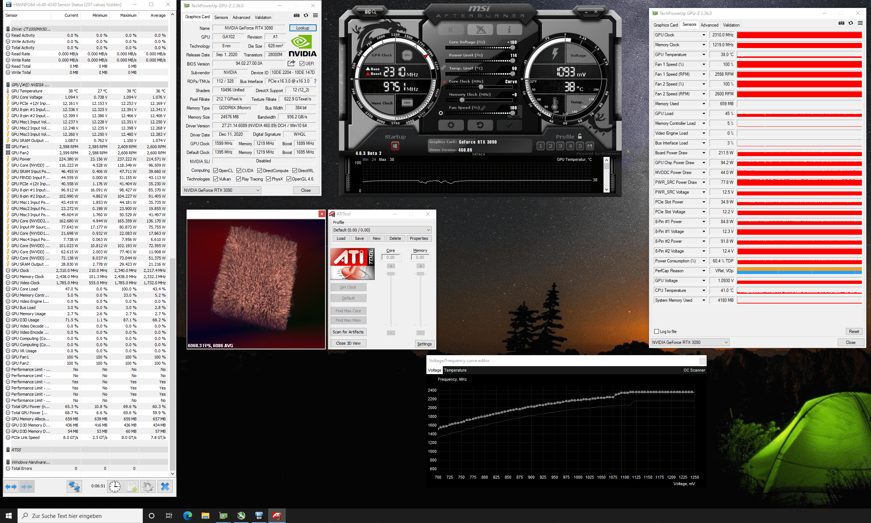The width and height of the screenshot is (871, 523).
Task: Click GPU-Z hamburger menu in Graphics Card window
Action: point(315,15)
